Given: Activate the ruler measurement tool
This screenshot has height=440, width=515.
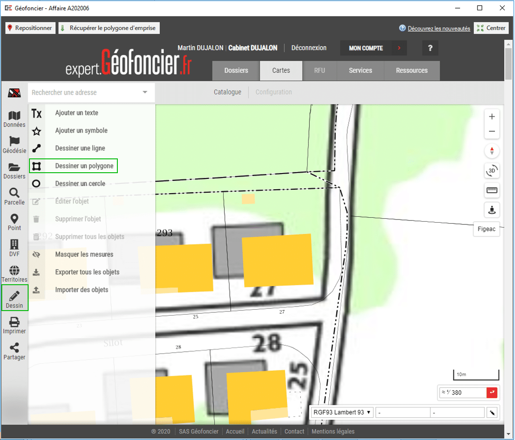Looking at the screenshot, I should tap(492, 190).
